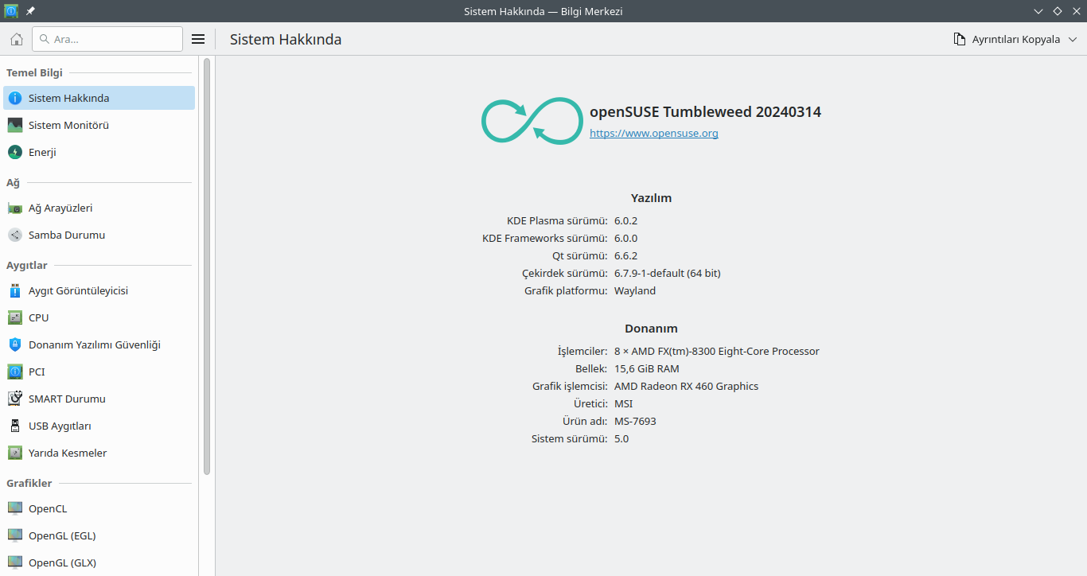1087x576 pixels.
Task: Select Yarıda Kesmeler in the sidebar
Action: [x=68, y=453]
